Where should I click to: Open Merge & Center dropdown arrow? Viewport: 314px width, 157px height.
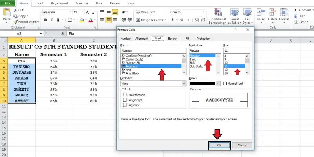[x=165, y=20]
